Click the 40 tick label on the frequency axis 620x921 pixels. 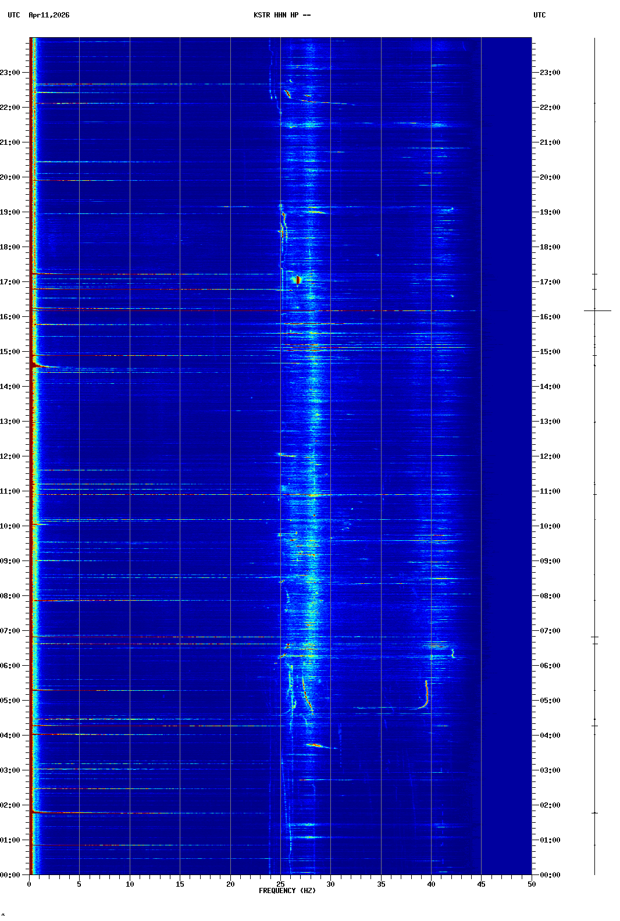coord(431,884)
